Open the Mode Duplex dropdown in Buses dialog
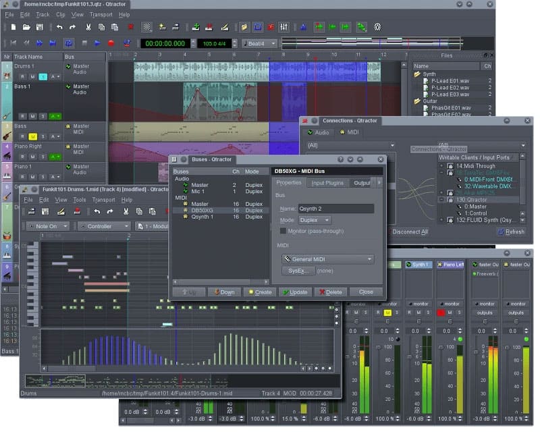 [x=315, y=220]
